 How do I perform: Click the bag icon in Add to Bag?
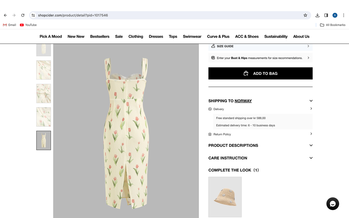[x=246, y=73]
